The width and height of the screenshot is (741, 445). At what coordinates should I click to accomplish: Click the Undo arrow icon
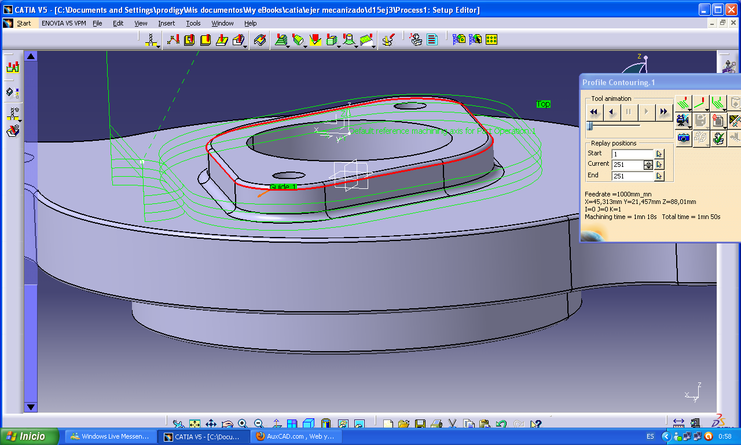tap(501, 424)
